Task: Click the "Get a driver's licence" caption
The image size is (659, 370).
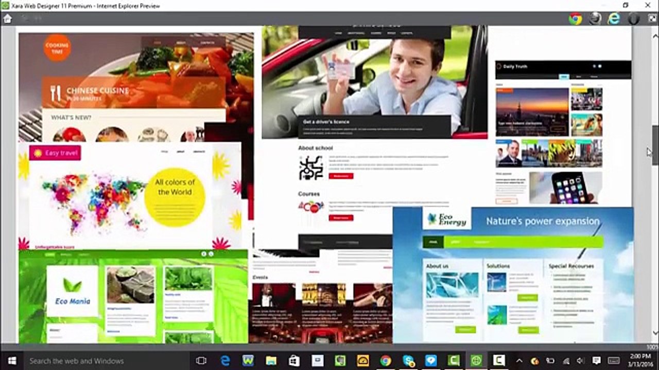Action: tap(326, 122)
